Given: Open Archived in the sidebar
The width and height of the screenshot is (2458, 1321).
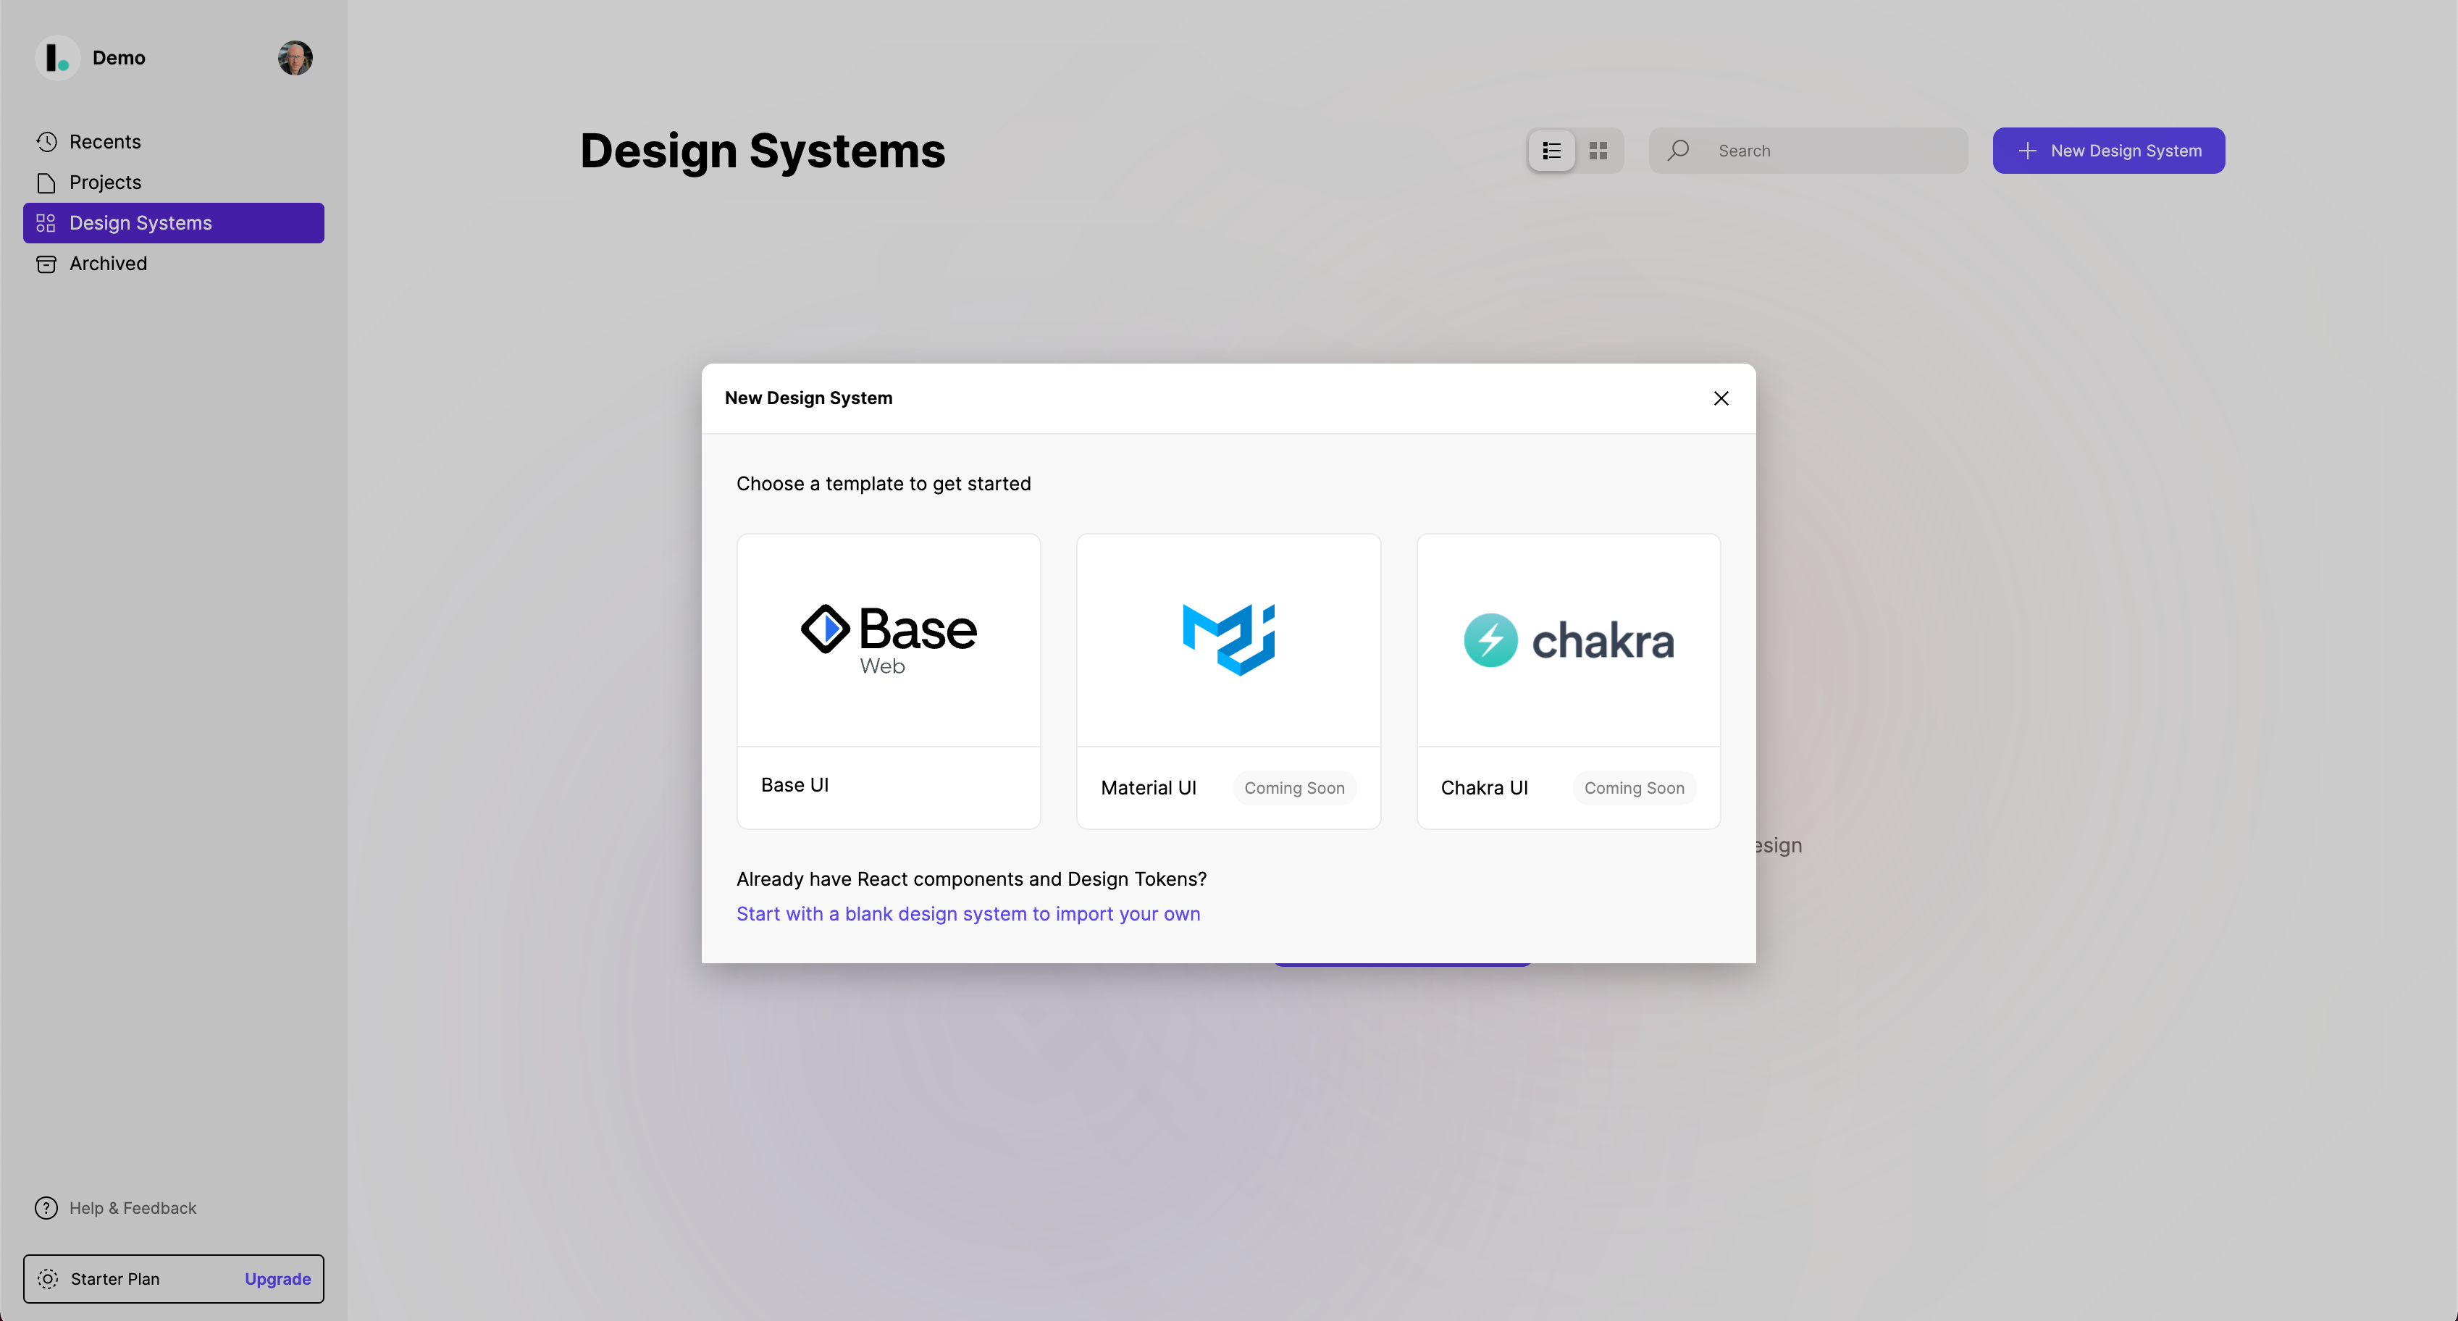Looking at the screenshot, I should pos(174,264).
